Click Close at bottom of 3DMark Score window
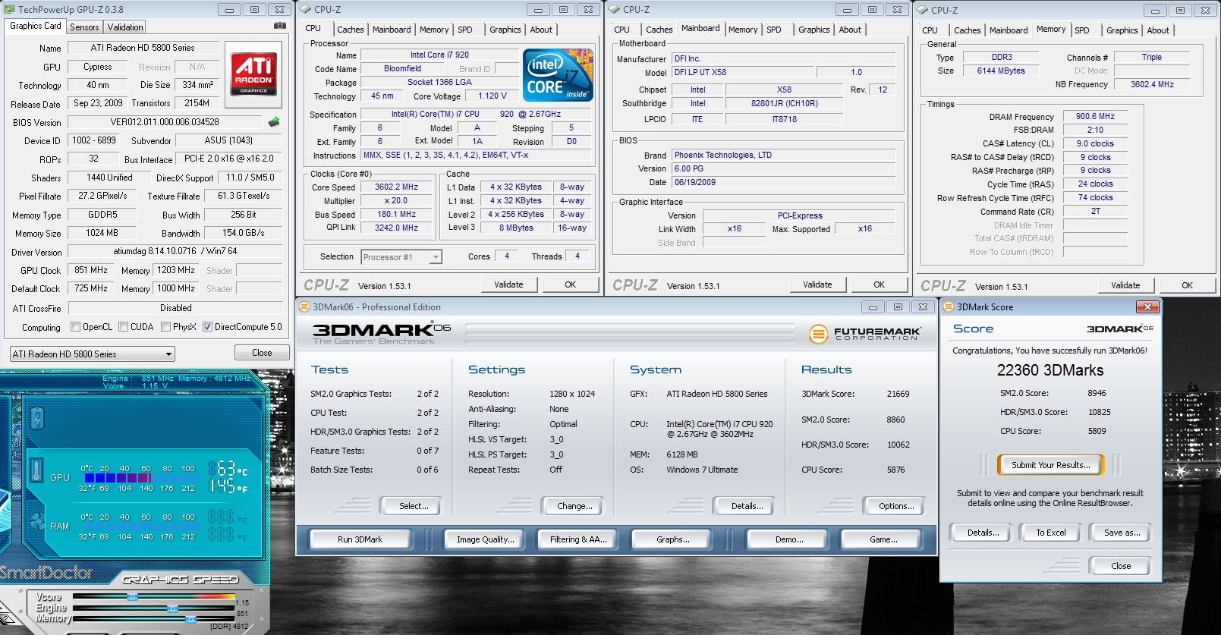The width and height of the screenshot is (1221, 635). (x=1121, y=566)
